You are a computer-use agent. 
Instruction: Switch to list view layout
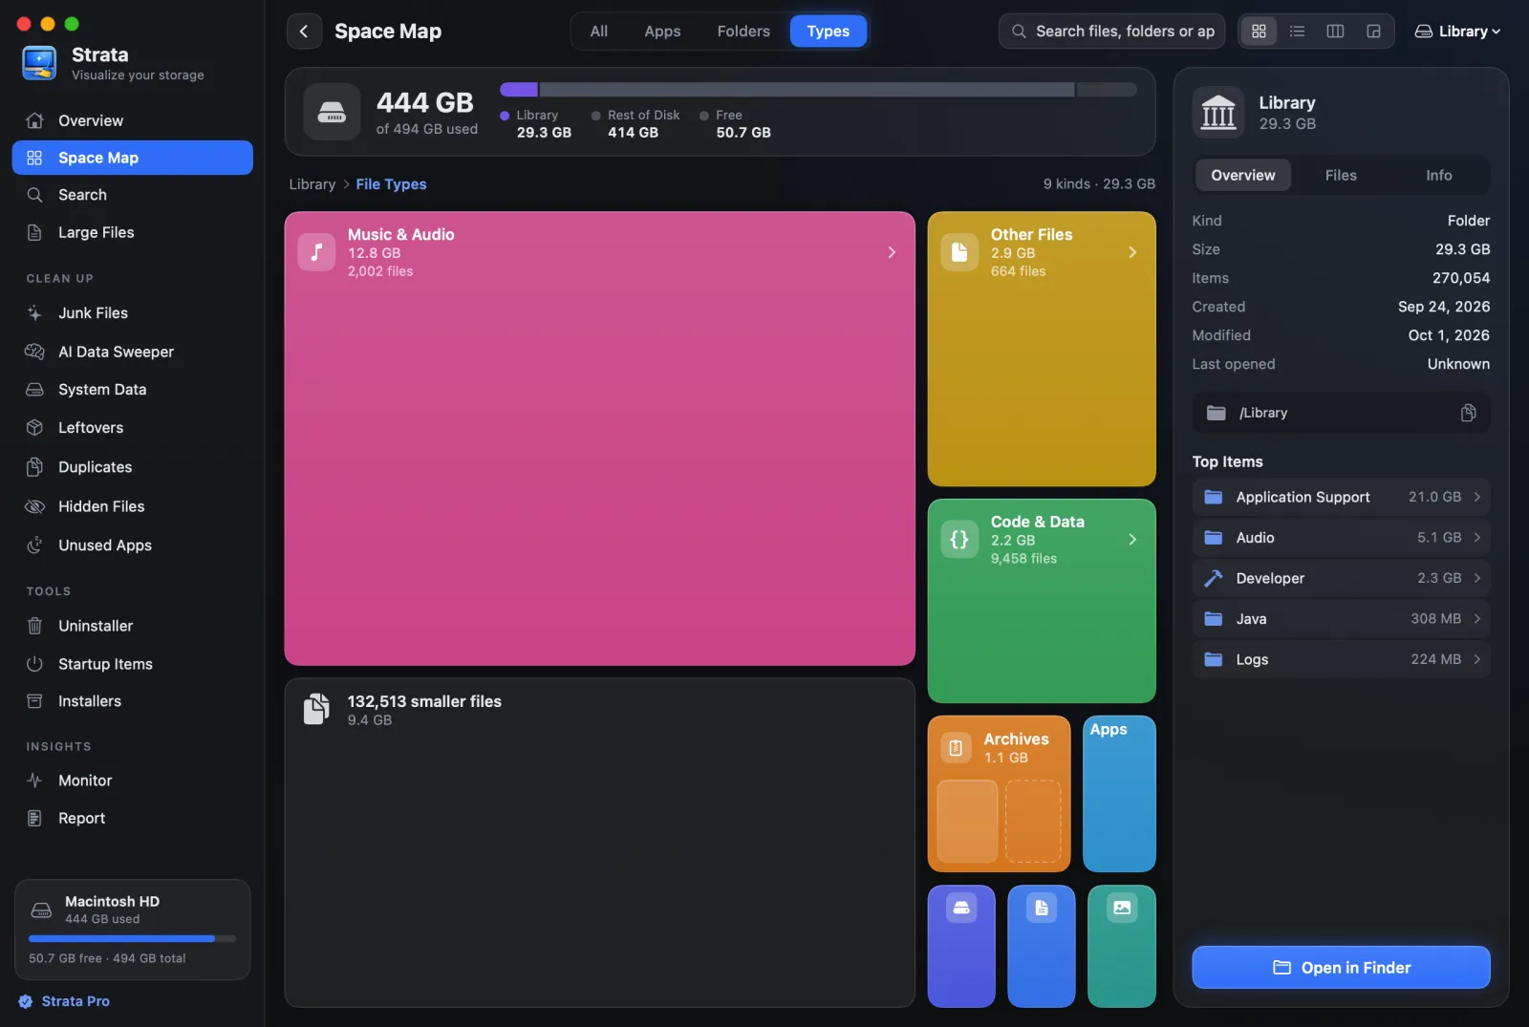coord(1297,32)
